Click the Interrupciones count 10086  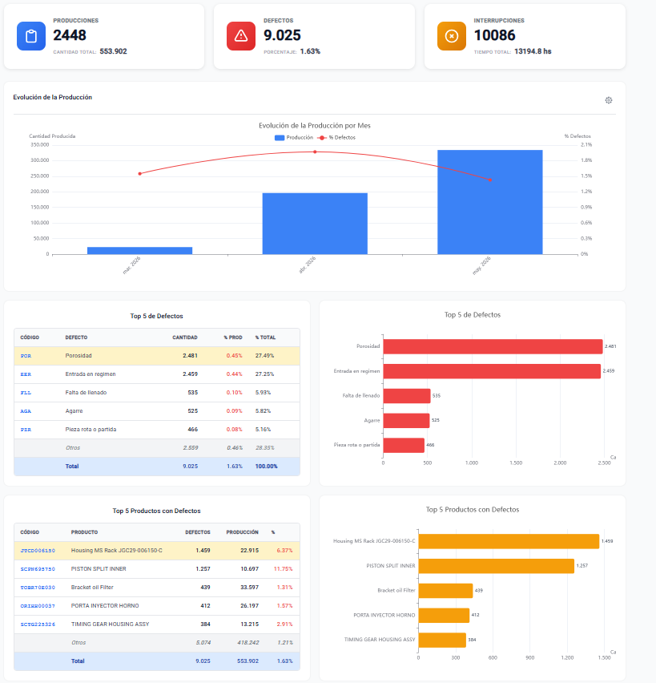coord(494,35)
